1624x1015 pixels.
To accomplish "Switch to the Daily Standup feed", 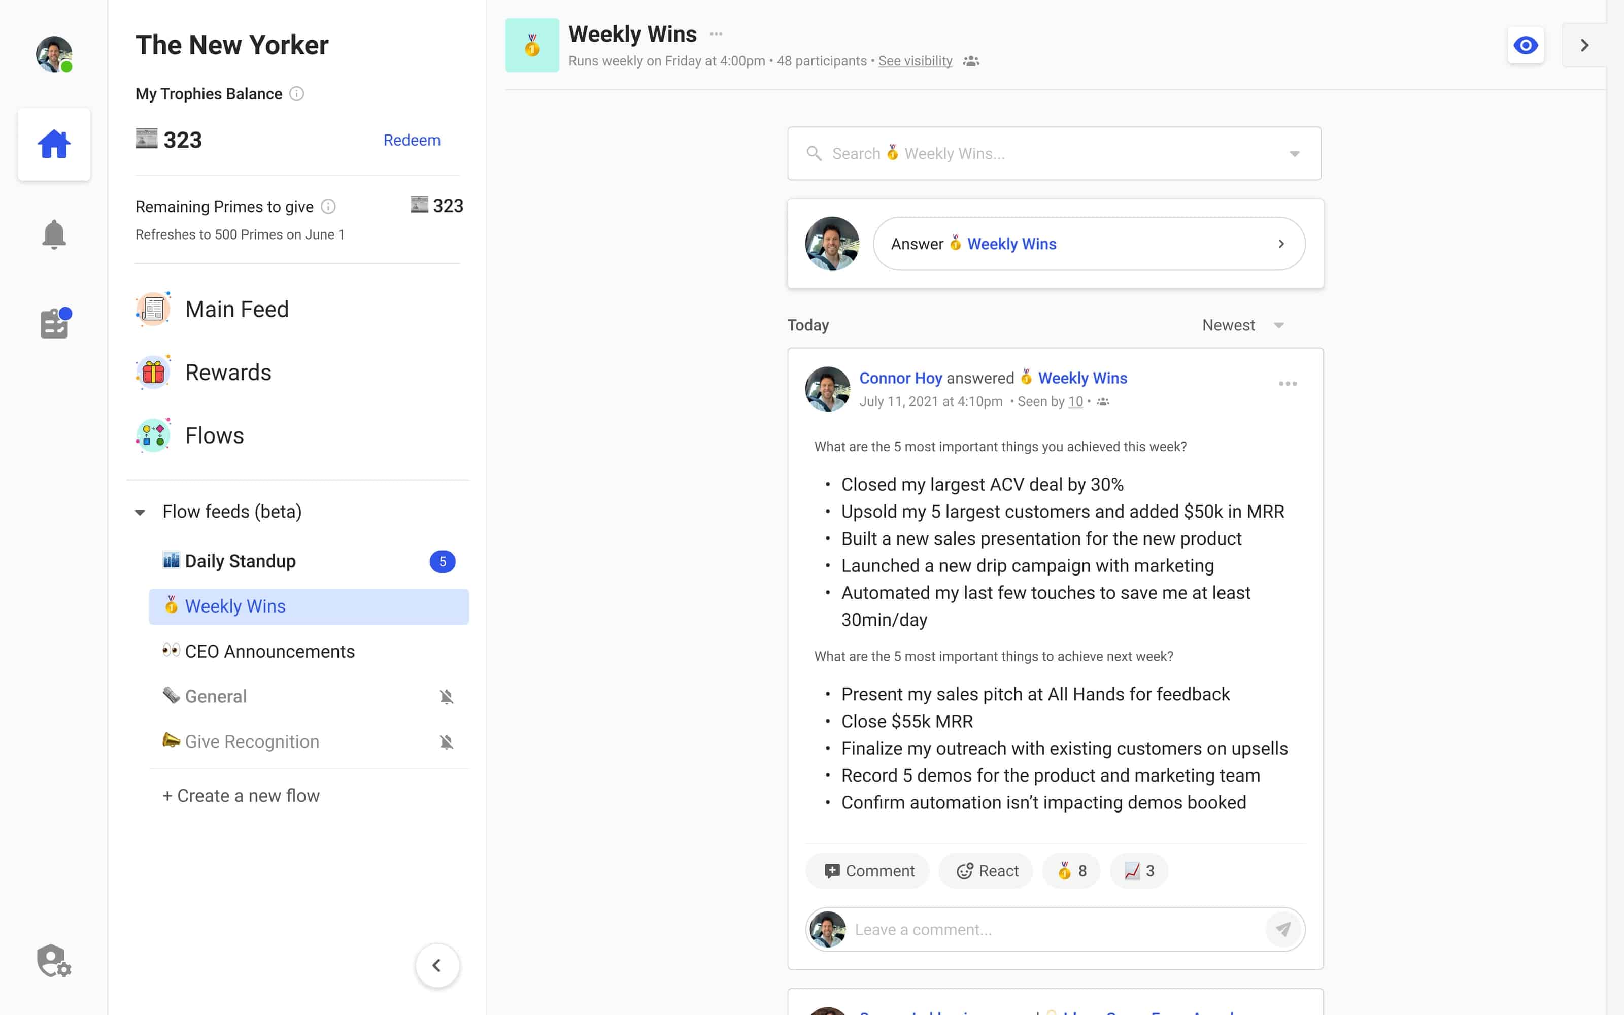I will tap(240, 561).
